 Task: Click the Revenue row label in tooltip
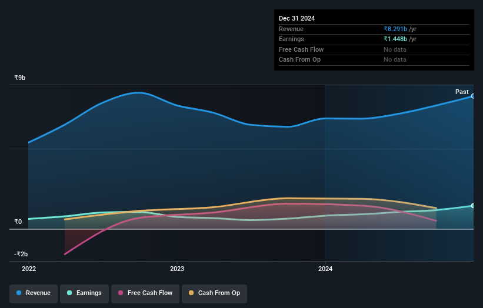click(x=291, y=29)
